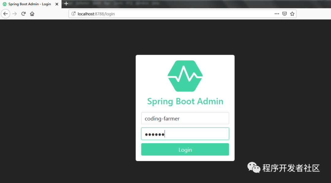Select the Spring Boot Admin - Login tab

click(x=31, y=4)
